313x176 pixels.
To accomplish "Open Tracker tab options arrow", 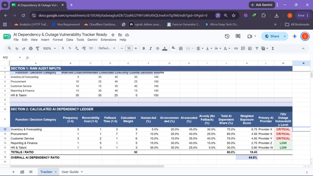I will pos(56,172).
